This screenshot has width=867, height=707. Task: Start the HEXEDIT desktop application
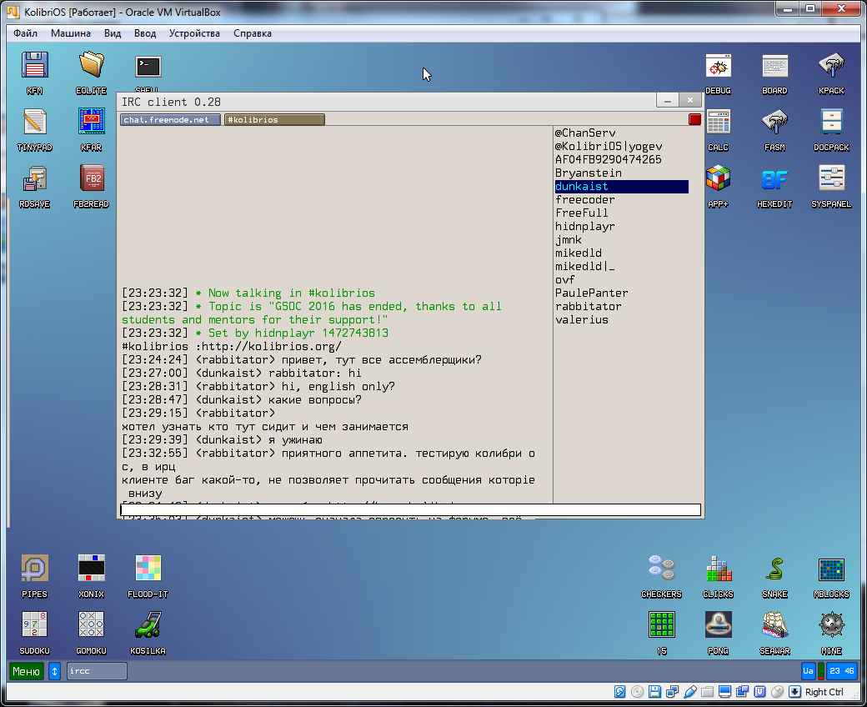pyautogui.click(x=774, y=180)
